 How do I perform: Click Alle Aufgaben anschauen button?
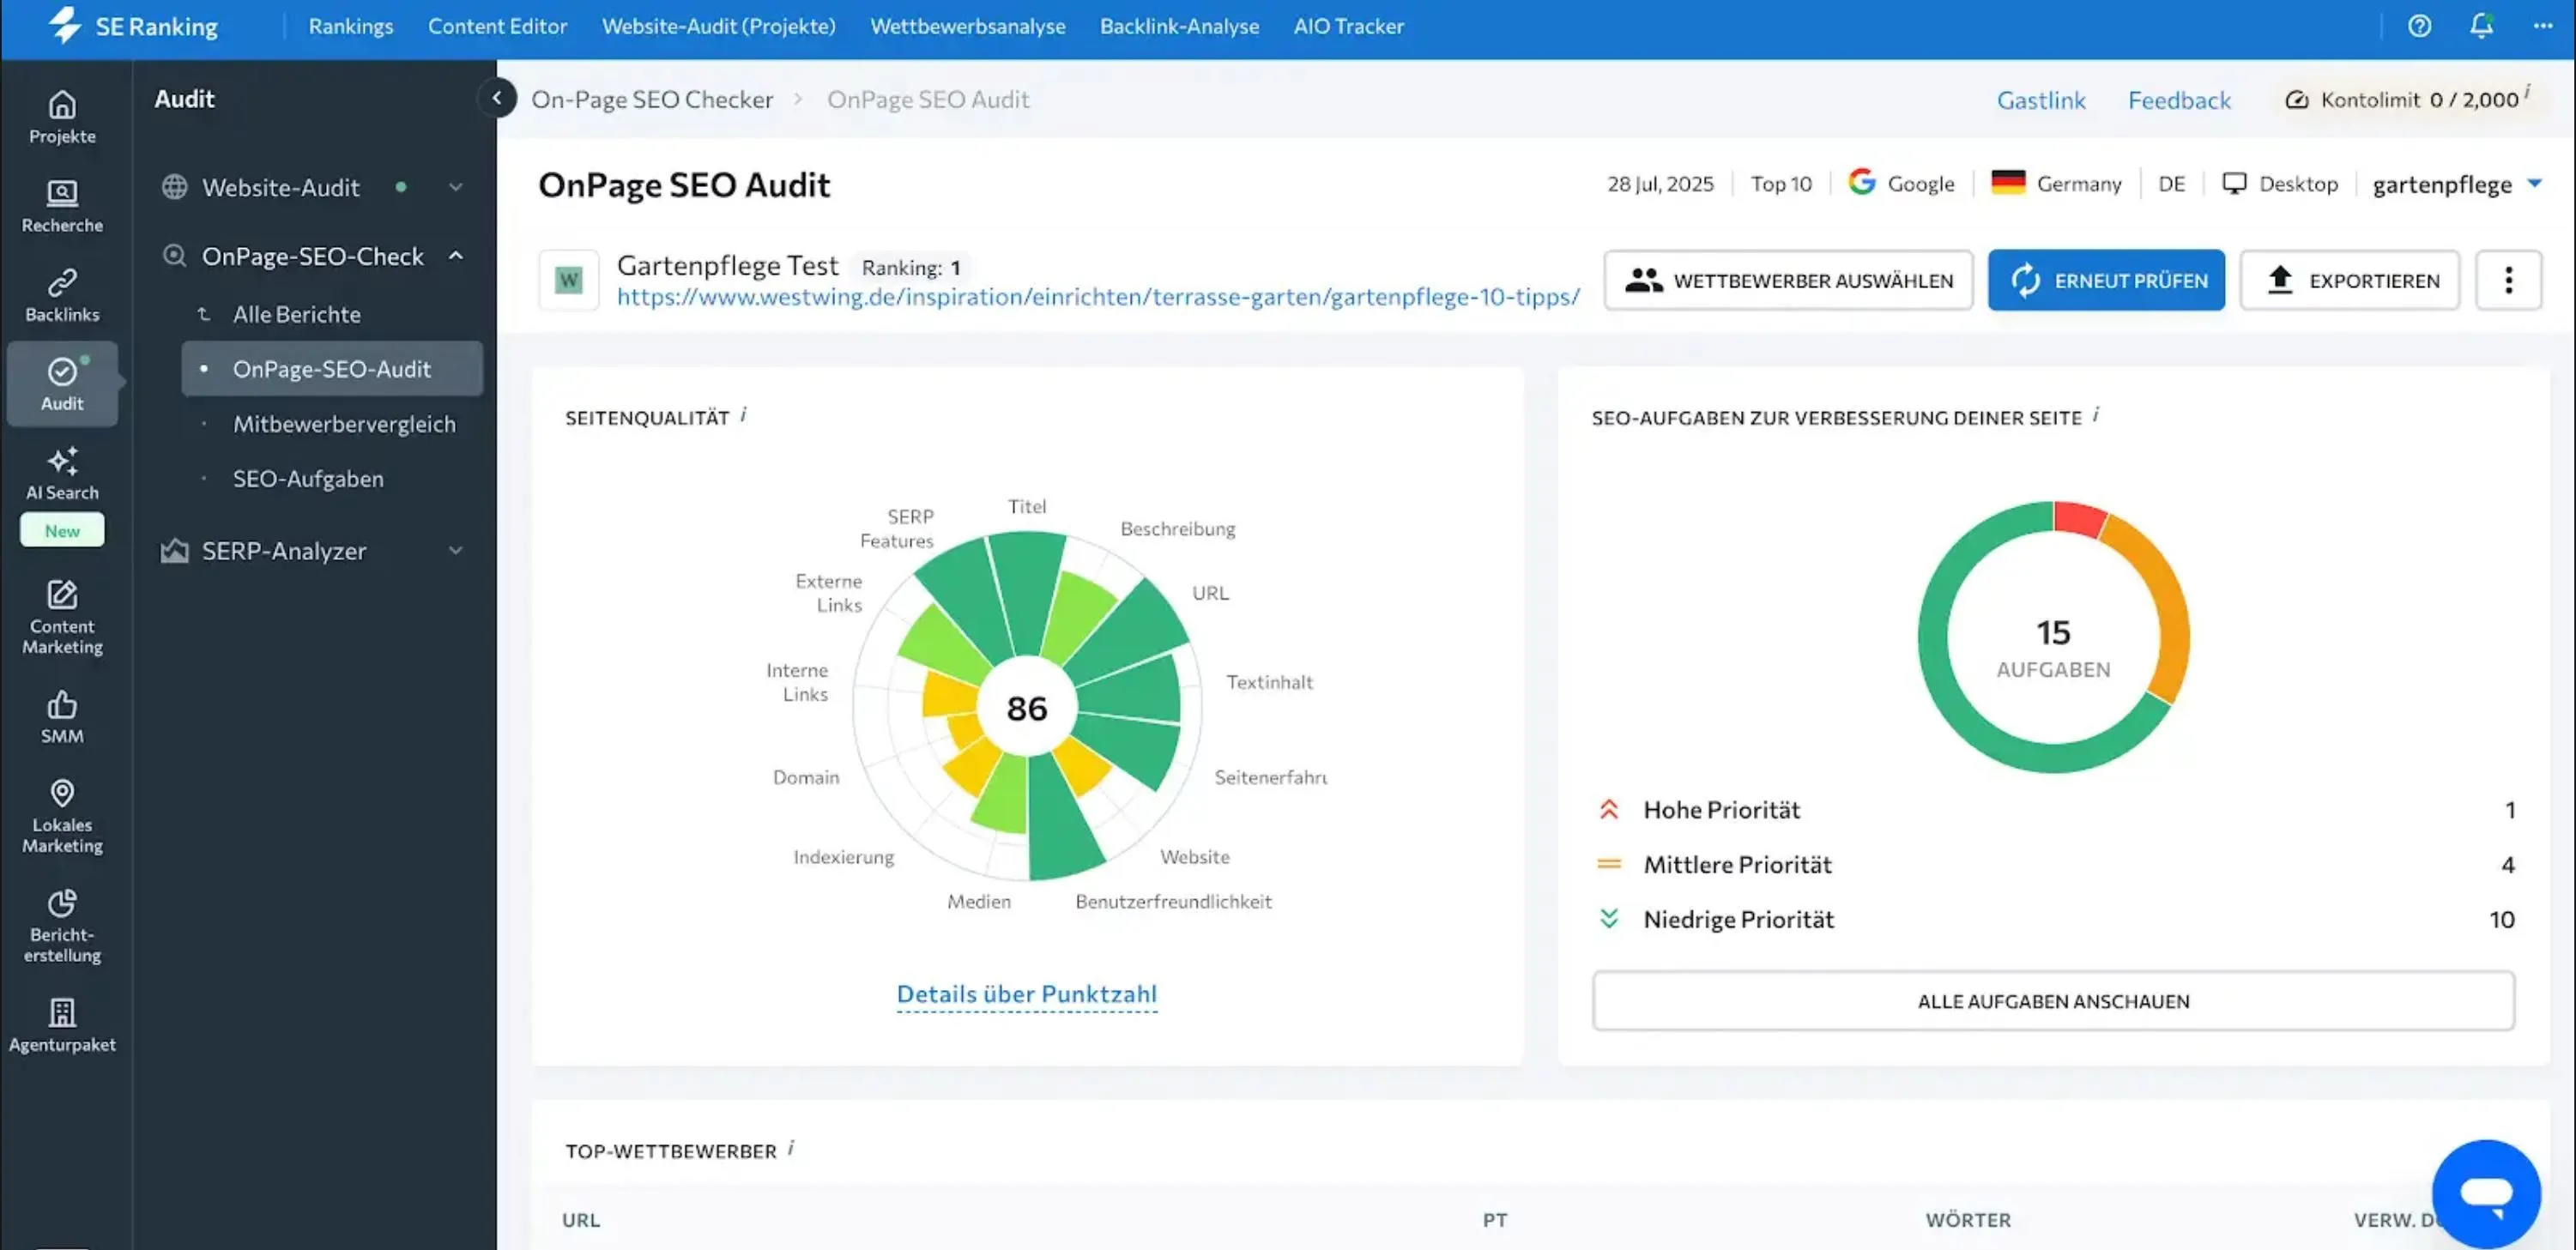[2053, 1001]
